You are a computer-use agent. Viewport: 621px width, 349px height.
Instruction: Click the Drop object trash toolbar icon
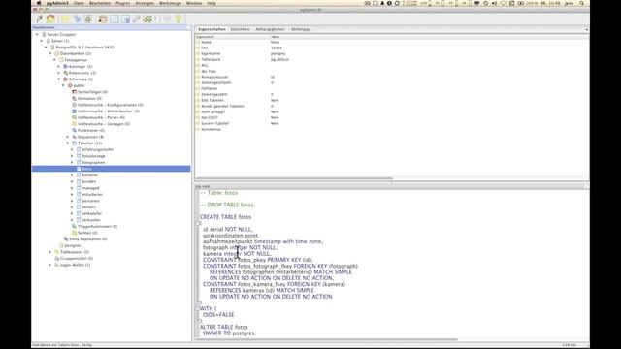(x=88, y=18)
